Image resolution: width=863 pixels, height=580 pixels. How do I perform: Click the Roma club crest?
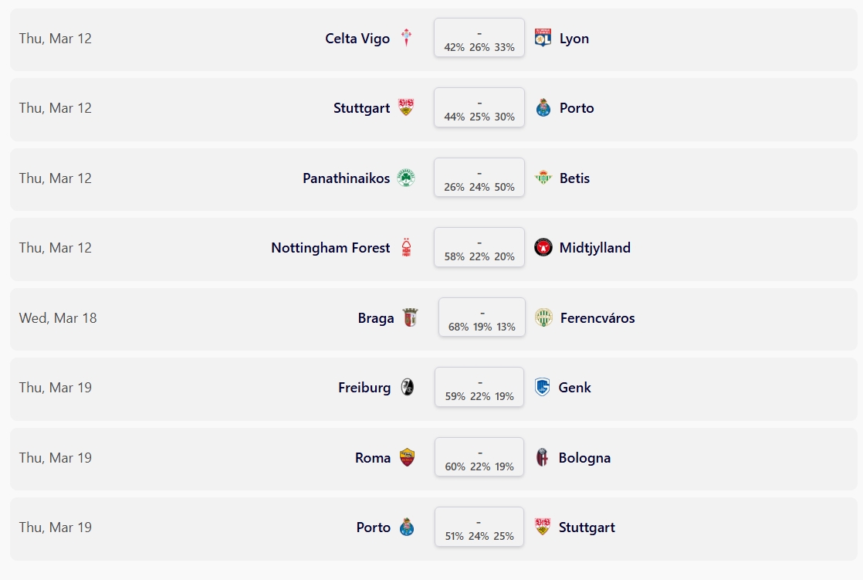pyautogui.click(x=407, y=457)
